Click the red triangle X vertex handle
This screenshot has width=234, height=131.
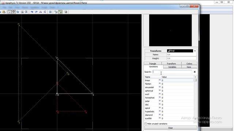click(x=86, y=111)
